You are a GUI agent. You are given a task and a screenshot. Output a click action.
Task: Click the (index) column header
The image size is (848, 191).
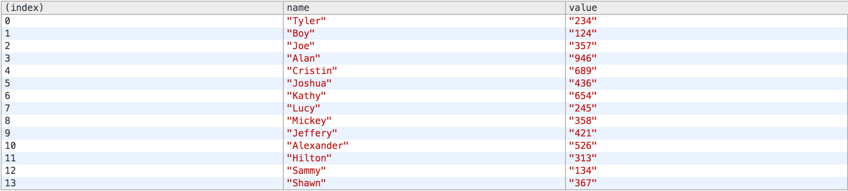pyautogui.click(x=142, y=8)
